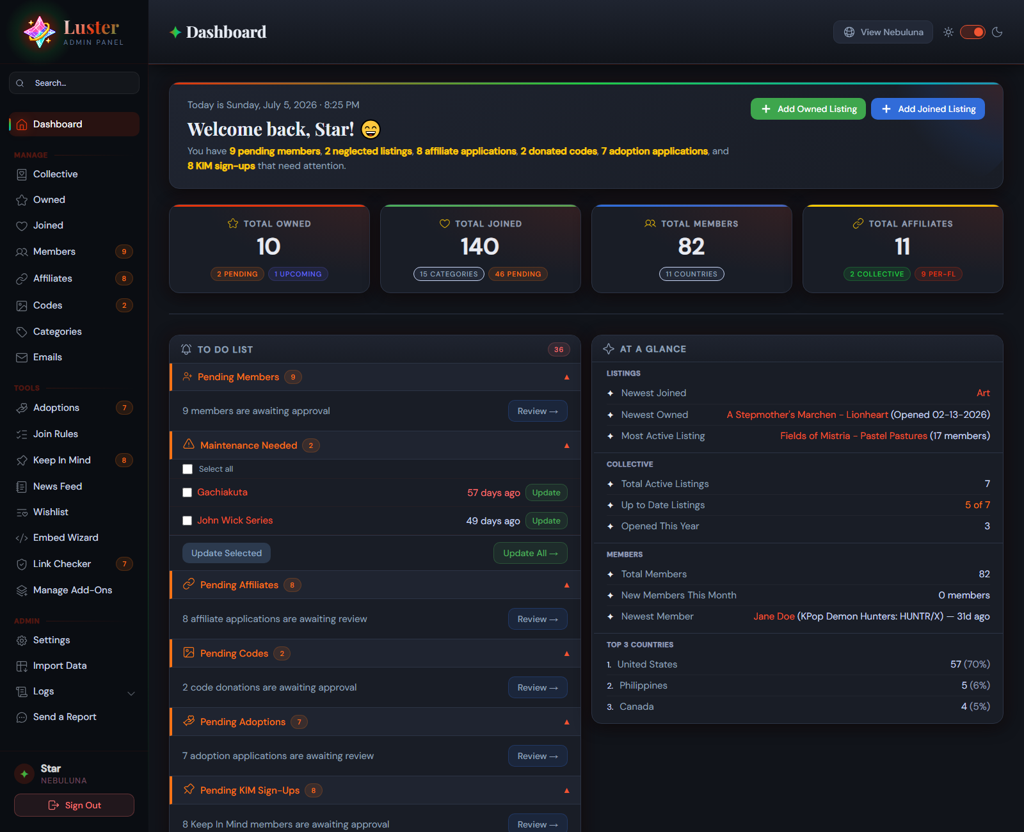
Task: Open the Dashboard sidebar item
Action: point(74,124)
